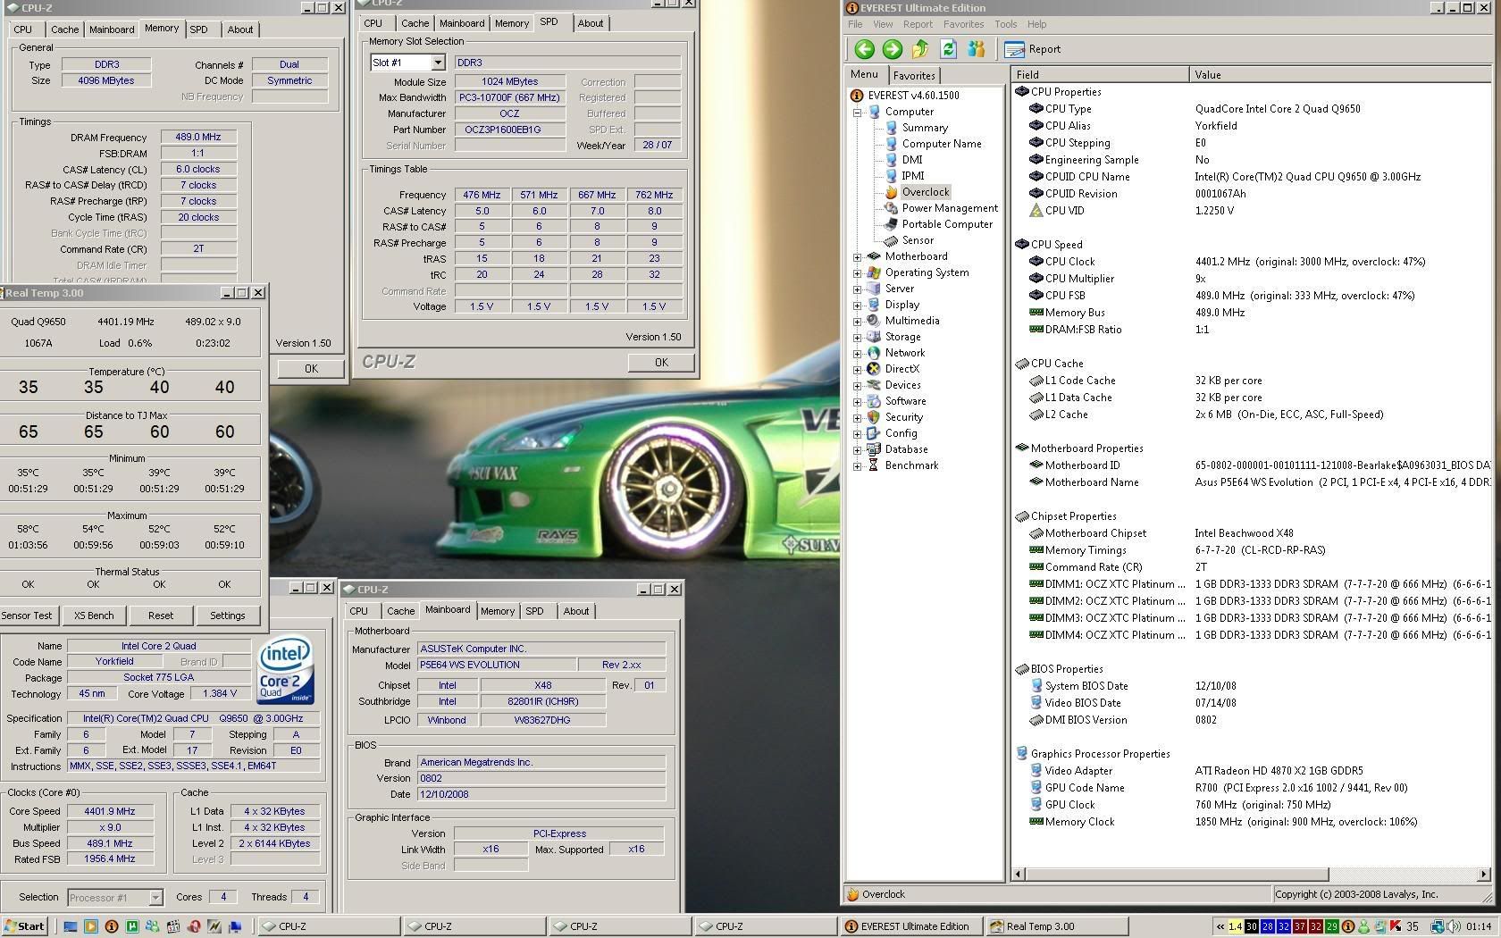Expand hidden tray icons chevron
Image resolution: width=1501 pixels, height=938 pixels.
[1220, 926]
